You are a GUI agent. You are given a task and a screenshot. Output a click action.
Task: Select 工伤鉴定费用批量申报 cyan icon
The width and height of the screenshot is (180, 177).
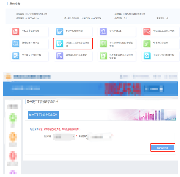click(147, 56)
